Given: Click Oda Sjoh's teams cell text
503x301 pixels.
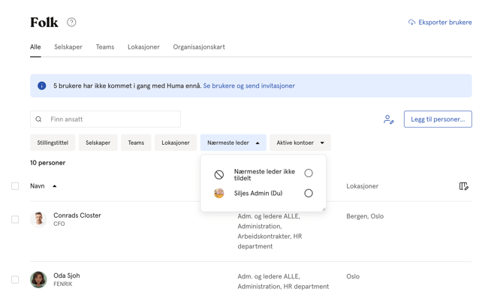Looking at the screenshot, I should [x=283, y=281].
